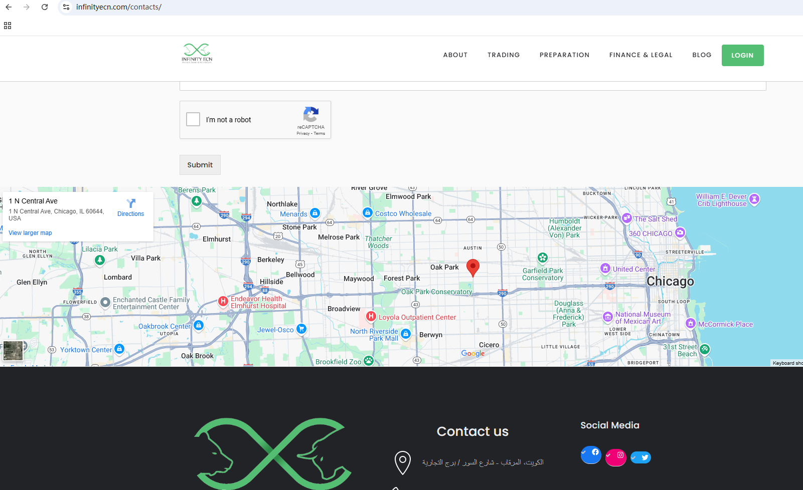Click the browser address bar URL
The image size is (803, 490).
[119, 7]
